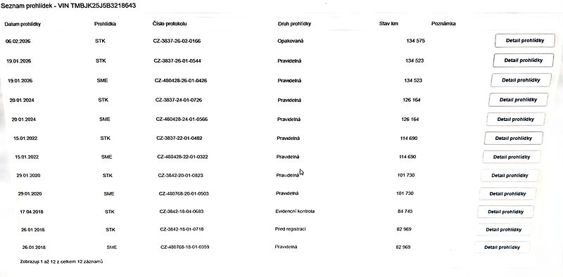Image resolution: width=563 pixels, height=277 pixels.
Task: Open Detail prohlídky for protocol CZ-3837-26-01-0544
Action: [x=523, y=60]
